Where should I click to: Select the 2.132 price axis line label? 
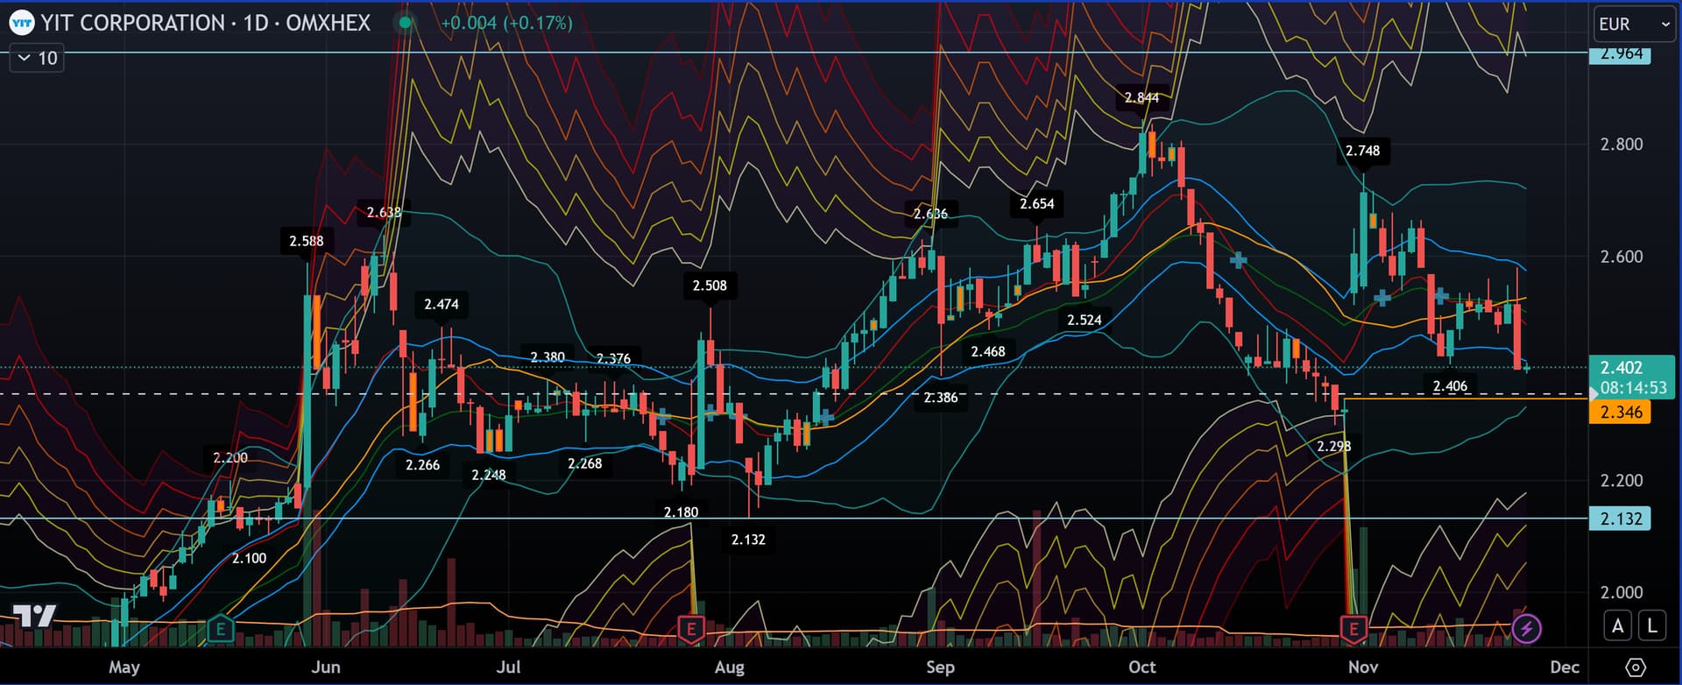click(x=1621, y=519)
